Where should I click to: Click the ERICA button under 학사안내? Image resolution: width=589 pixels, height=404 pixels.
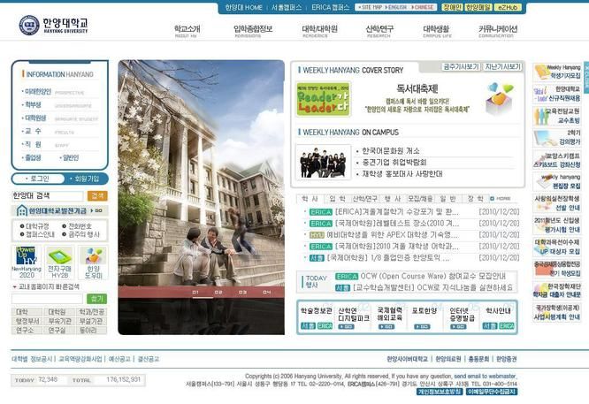coord(507,326)
